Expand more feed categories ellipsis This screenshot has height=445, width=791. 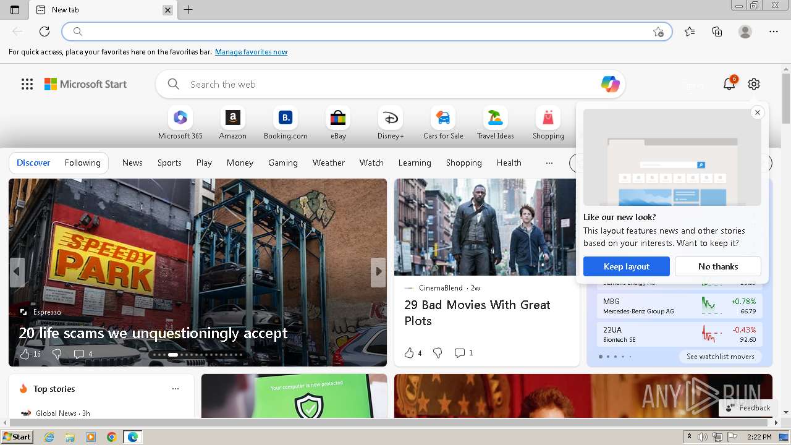point(549,163)
